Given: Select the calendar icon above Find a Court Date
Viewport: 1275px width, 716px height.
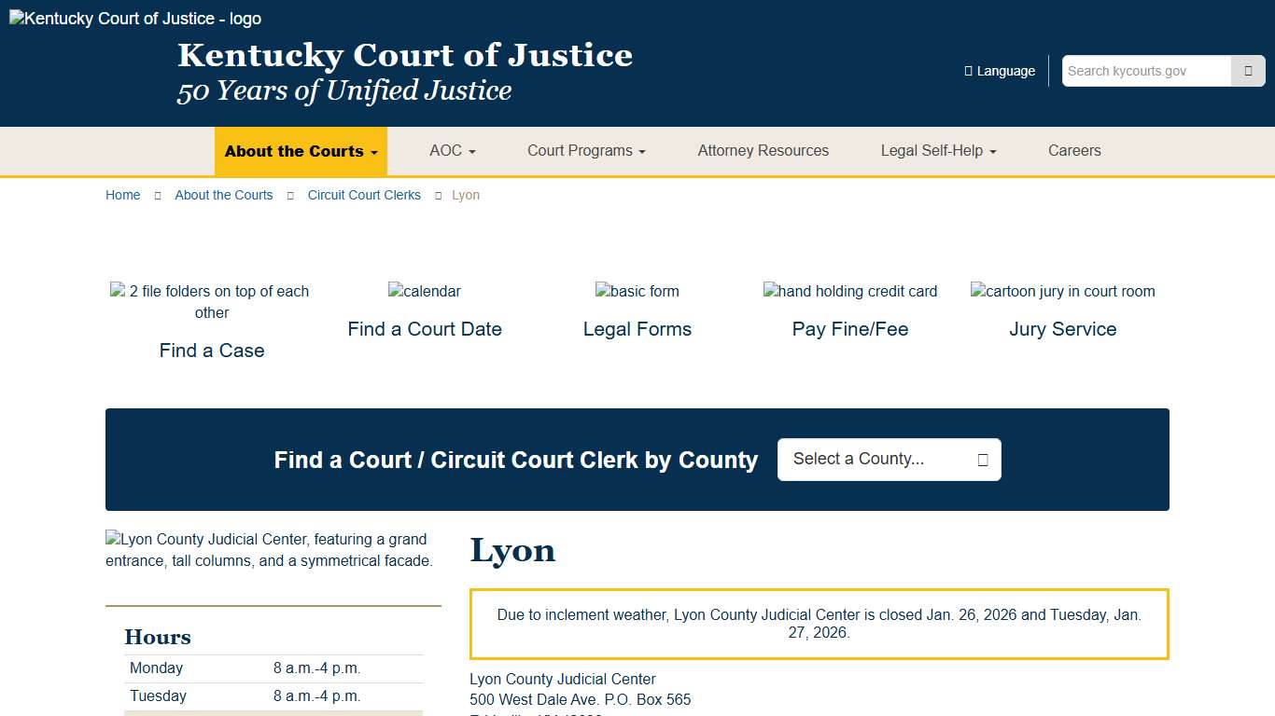Looking at the screenshot, I should pos(425,291).
